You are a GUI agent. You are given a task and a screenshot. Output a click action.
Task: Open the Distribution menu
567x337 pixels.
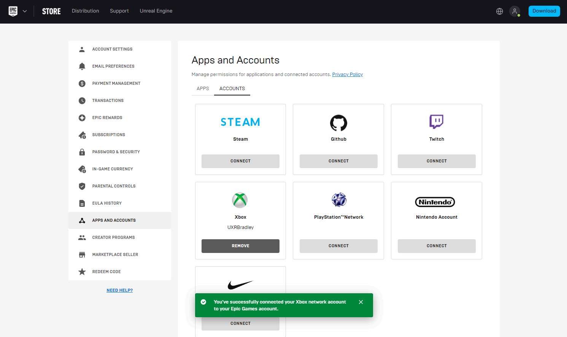(85, 11)
